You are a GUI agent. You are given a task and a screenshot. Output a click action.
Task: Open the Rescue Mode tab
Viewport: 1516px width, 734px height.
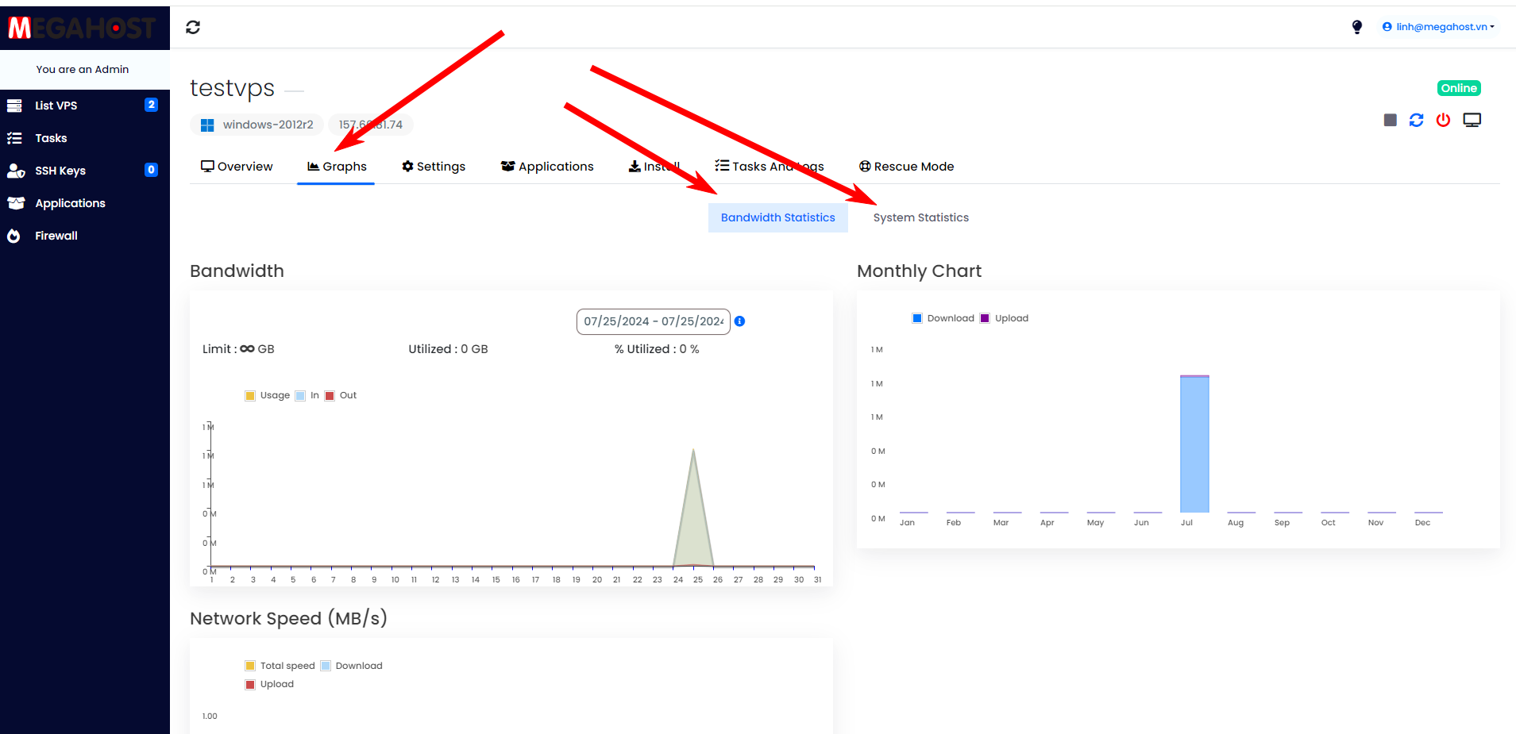coord(906,167)
